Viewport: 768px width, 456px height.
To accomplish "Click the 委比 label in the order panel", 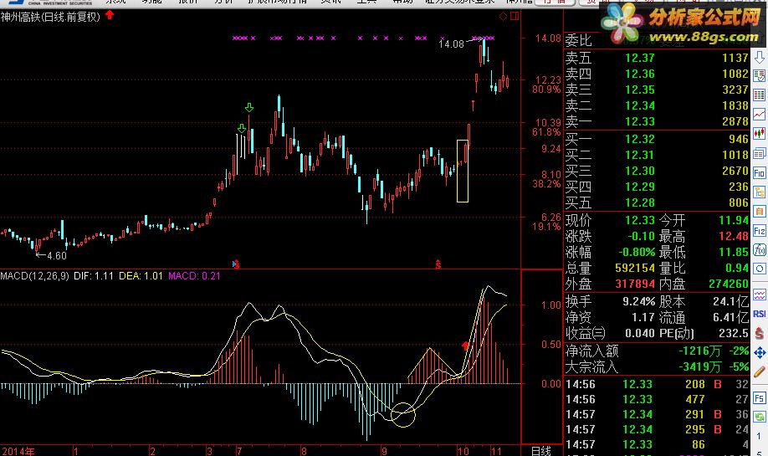I will pyautogui.click(x=578, y=41).
